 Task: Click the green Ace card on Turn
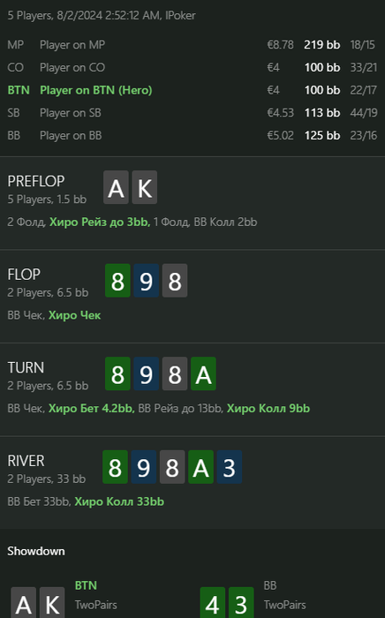203,373
